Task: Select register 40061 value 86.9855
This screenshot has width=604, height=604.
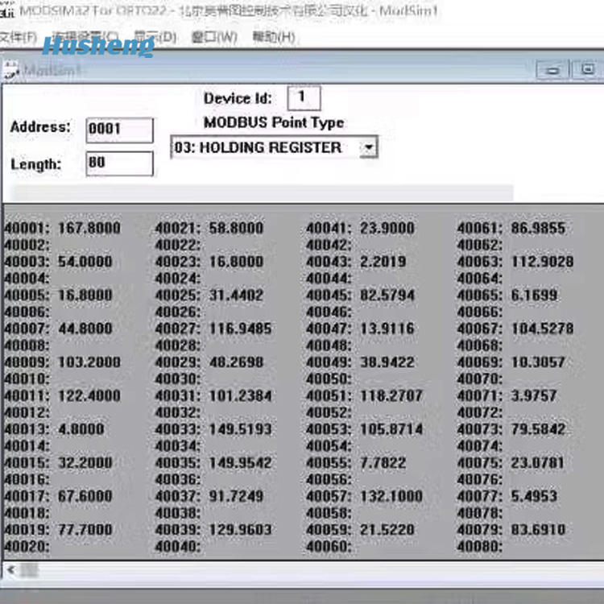Action: 538,228
